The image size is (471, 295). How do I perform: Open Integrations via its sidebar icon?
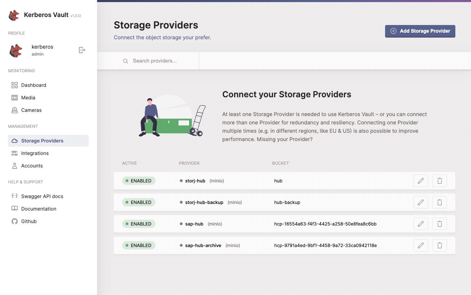click(x=14, y=153)
